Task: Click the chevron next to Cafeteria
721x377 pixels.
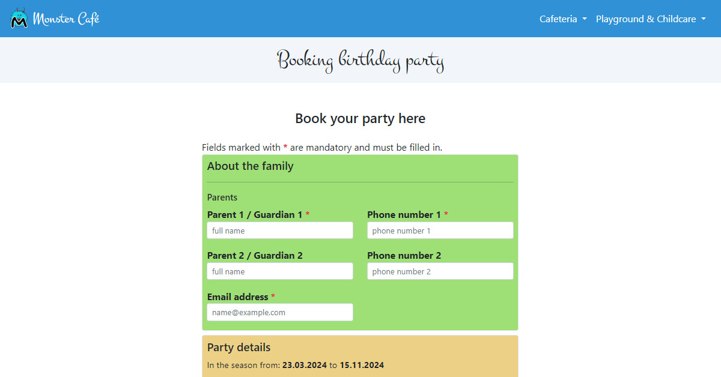Action: click(585, 20)
